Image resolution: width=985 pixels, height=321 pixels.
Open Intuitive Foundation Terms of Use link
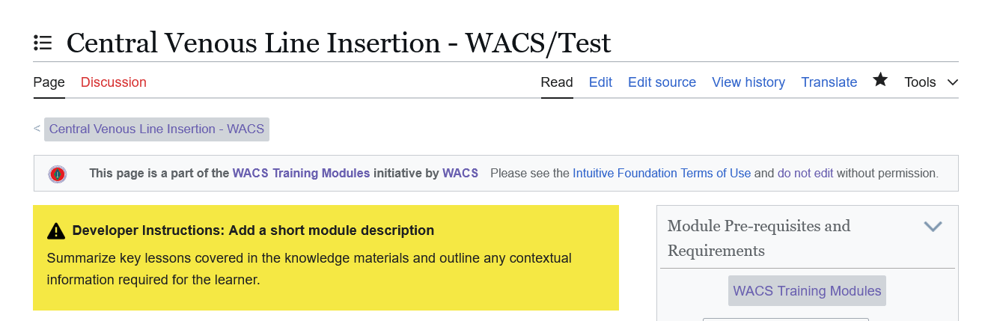(x=661, y=174)
